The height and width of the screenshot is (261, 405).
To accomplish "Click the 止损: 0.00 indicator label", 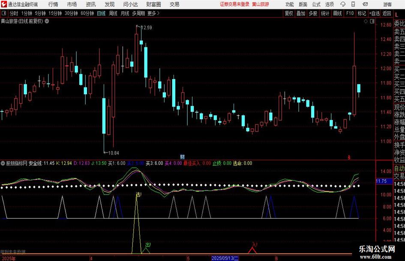I will point(222,163).
